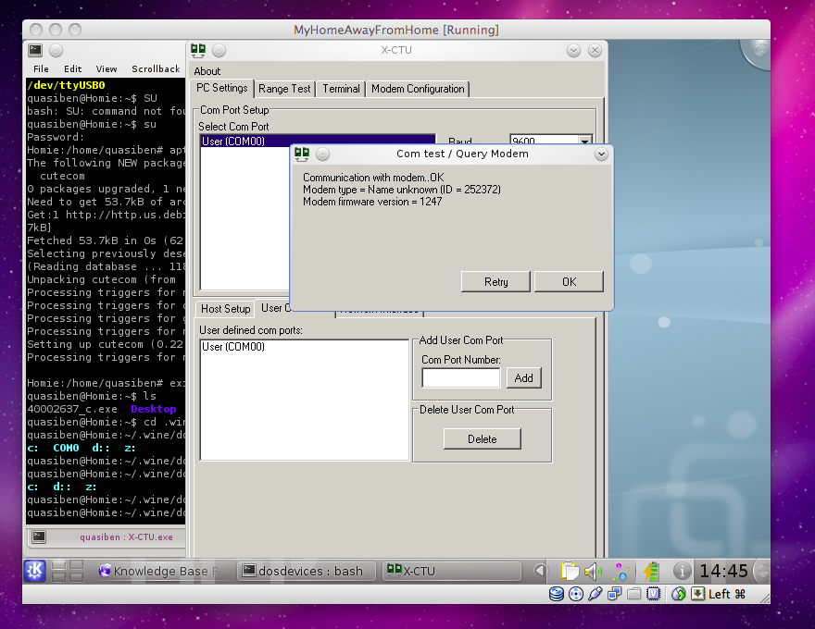This screenshot has width=815, height=629.
Task: Focus the Com Port Number input field
Action: 461,377
